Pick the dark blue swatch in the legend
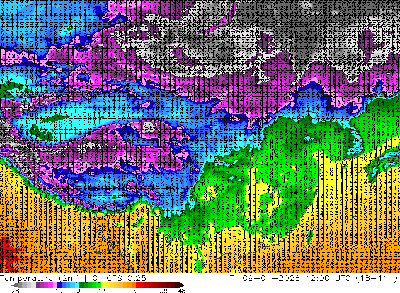 click(x=59, y=285)
